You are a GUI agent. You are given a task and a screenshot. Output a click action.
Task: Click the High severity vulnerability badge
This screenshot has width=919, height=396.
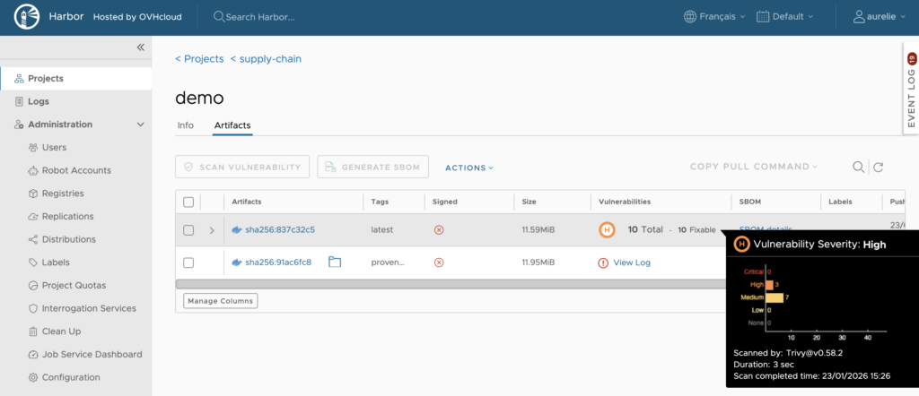click(x=608, y=230)
